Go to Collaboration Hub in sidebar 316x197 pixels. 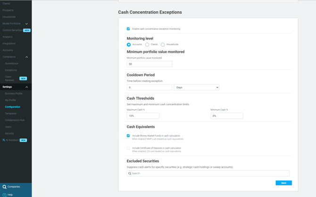(15, 120)
